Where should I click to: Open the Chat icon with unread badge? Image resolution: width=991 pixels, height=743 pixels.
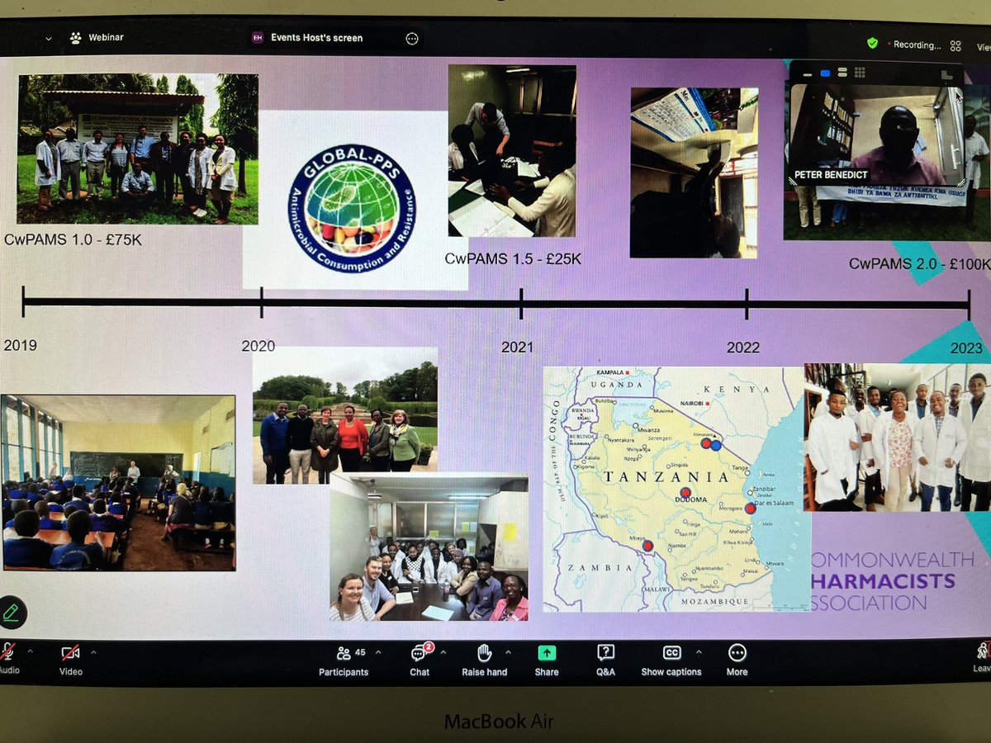click(x=420, y=654)
